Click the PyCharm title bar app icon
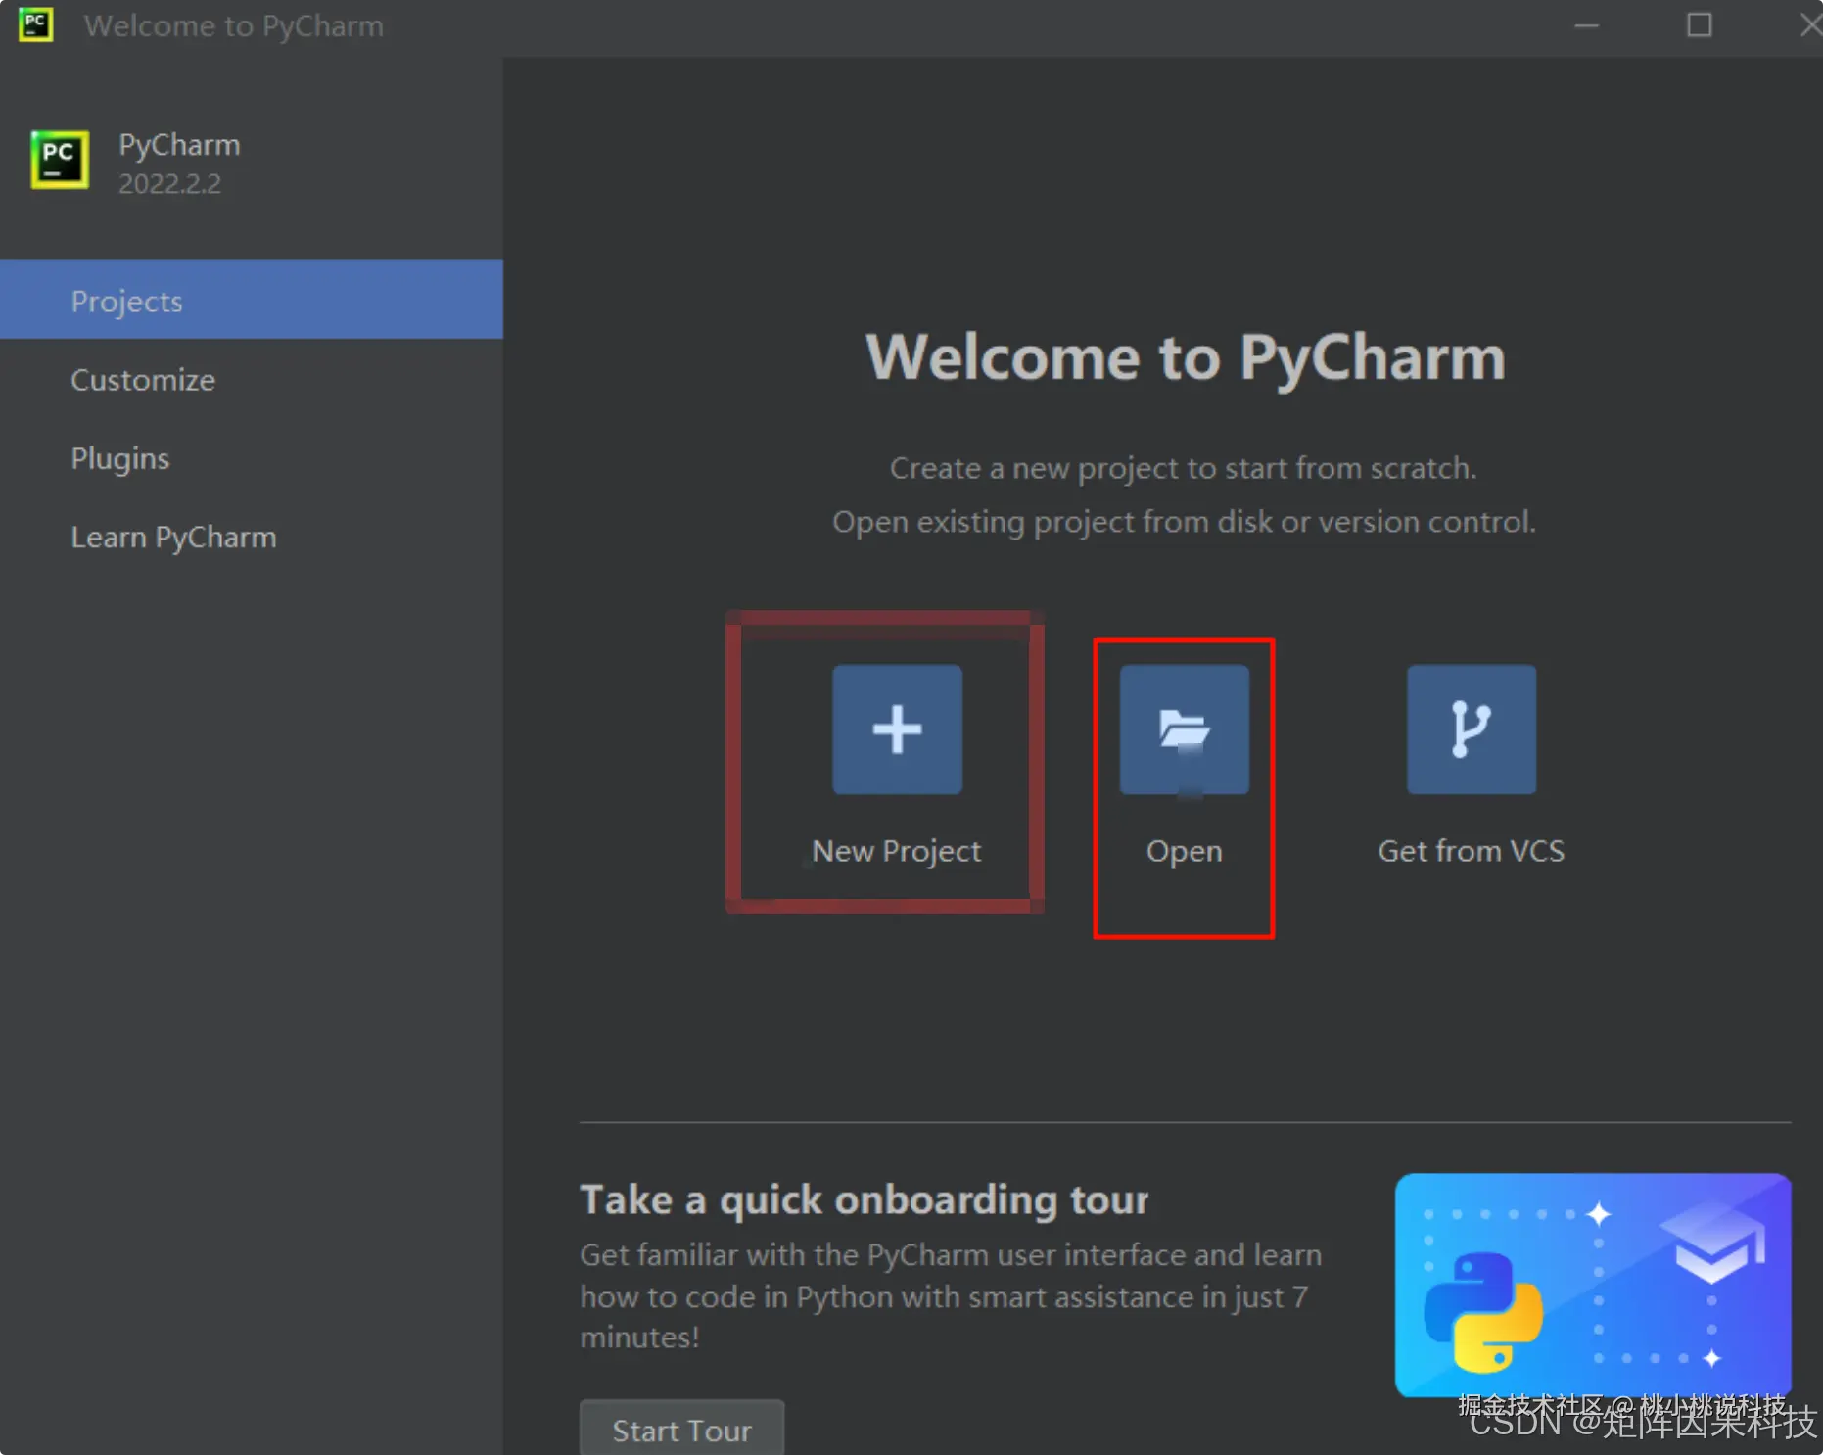The image size is (1823, 1455). (36, 24)
